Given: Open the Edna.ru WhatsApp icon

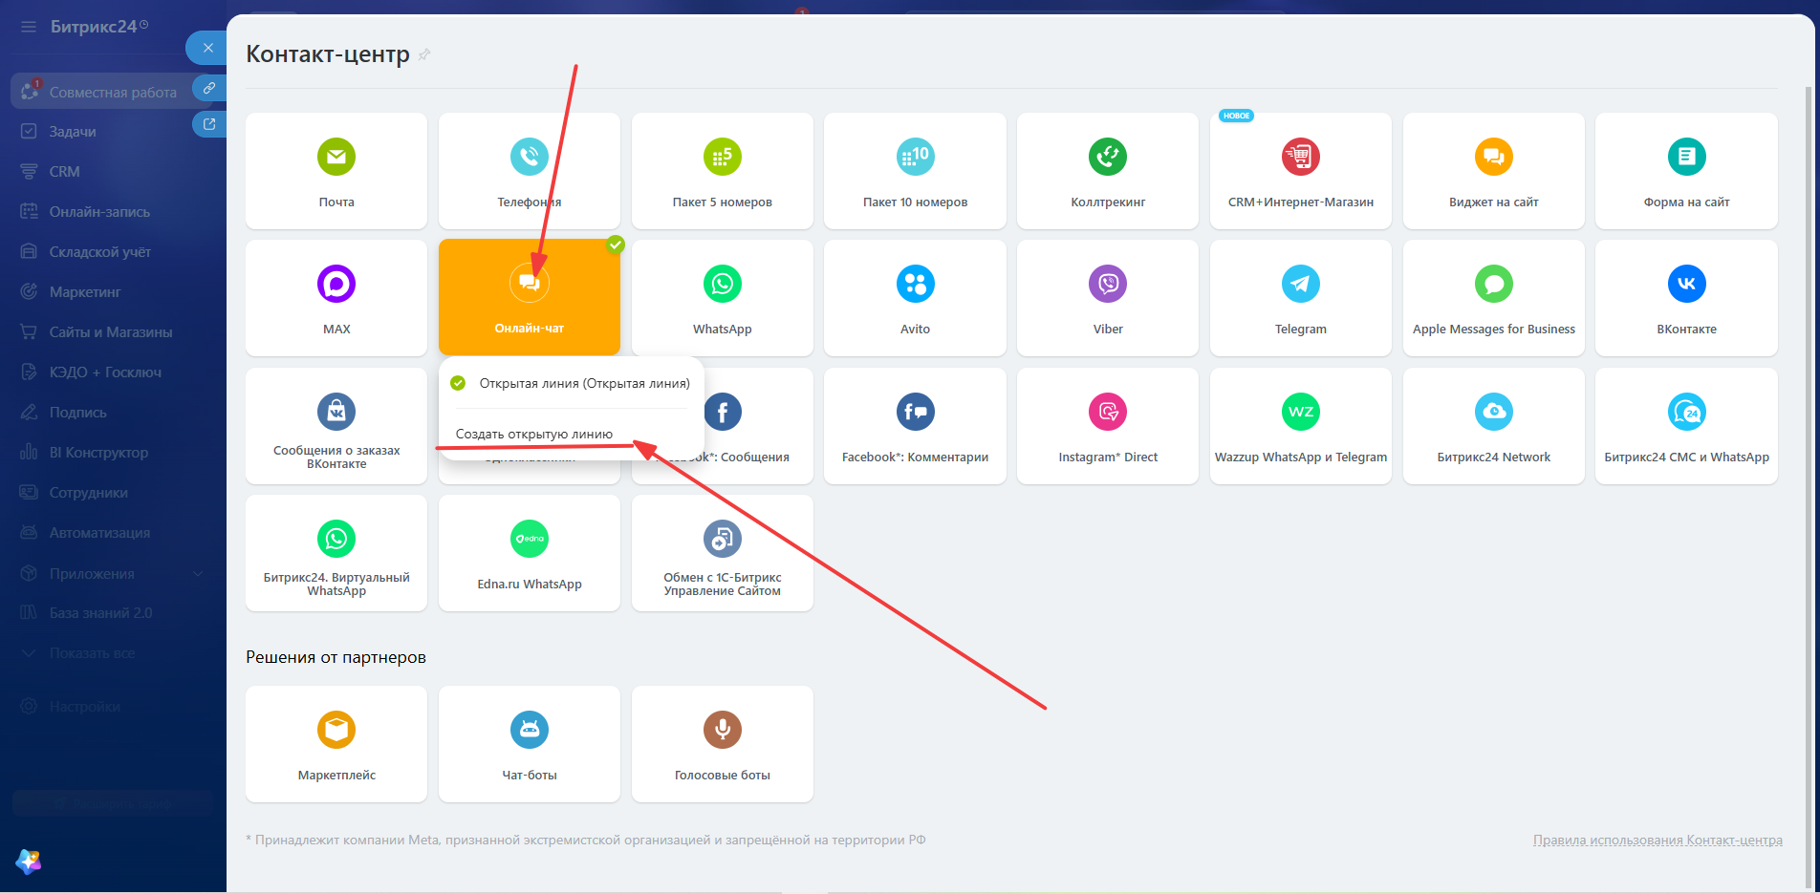Looking at the screenshot, I should pos(530,539).
